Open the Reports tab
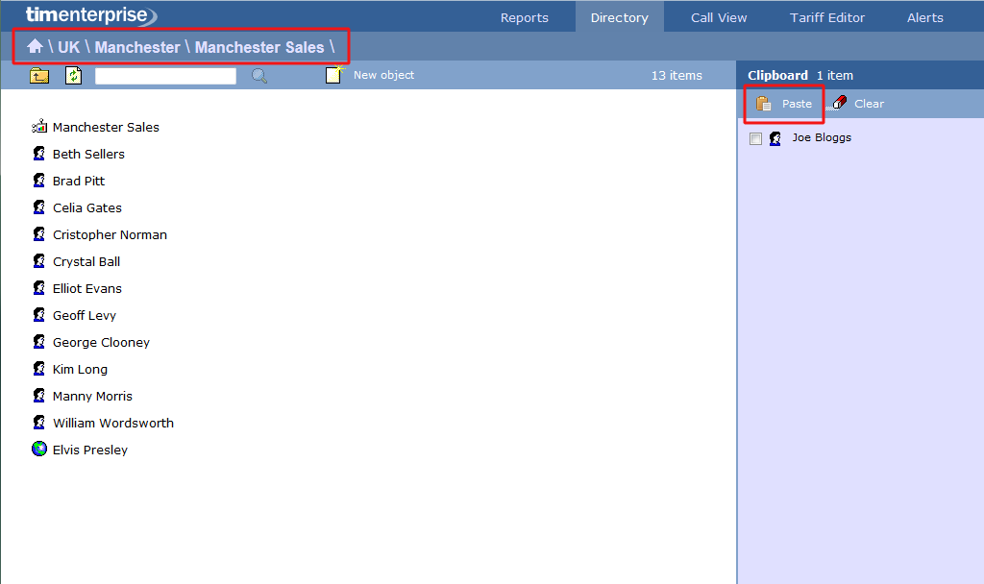984x584 pixels. [524, 17]
